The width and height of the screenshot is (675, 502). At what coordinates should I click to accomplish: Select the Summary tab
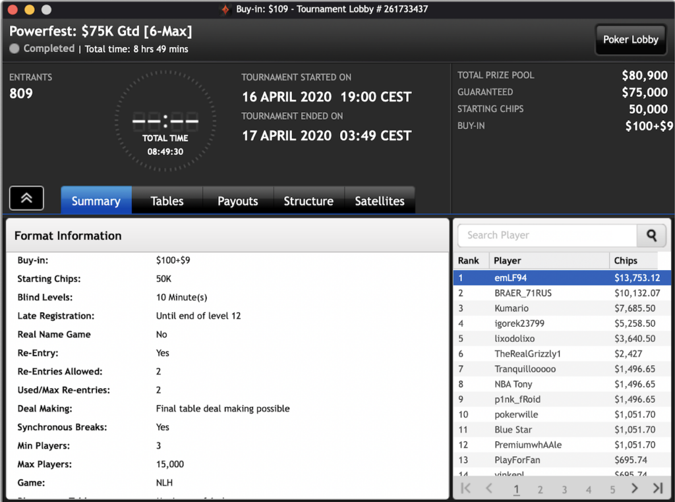pos(96,201)
